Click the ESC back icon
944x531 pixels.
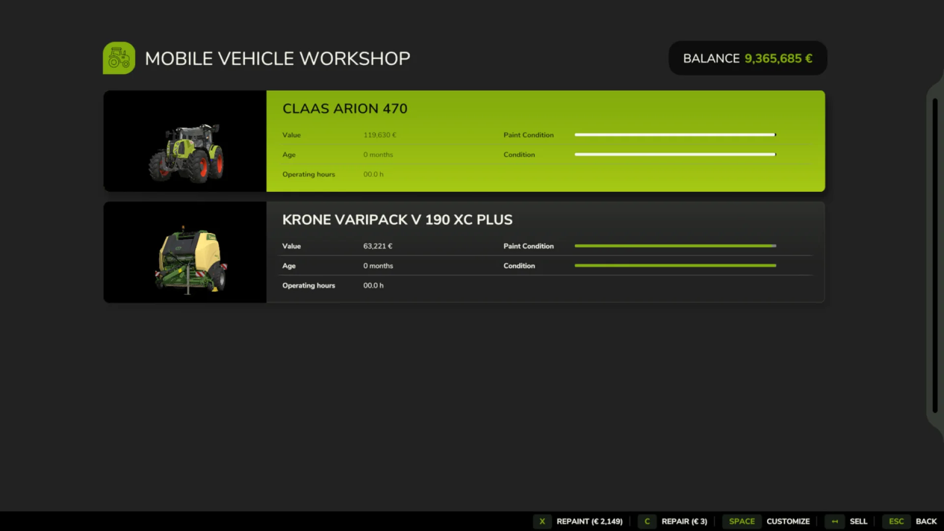tap(896, 521)
